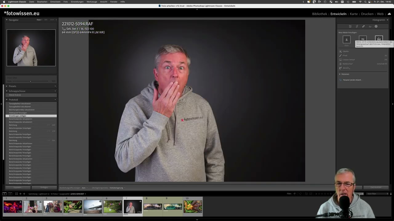The image size is (394, 221).
Task: Select filmstrip thumbnail 5 pier photo
Action: [93, 207]
